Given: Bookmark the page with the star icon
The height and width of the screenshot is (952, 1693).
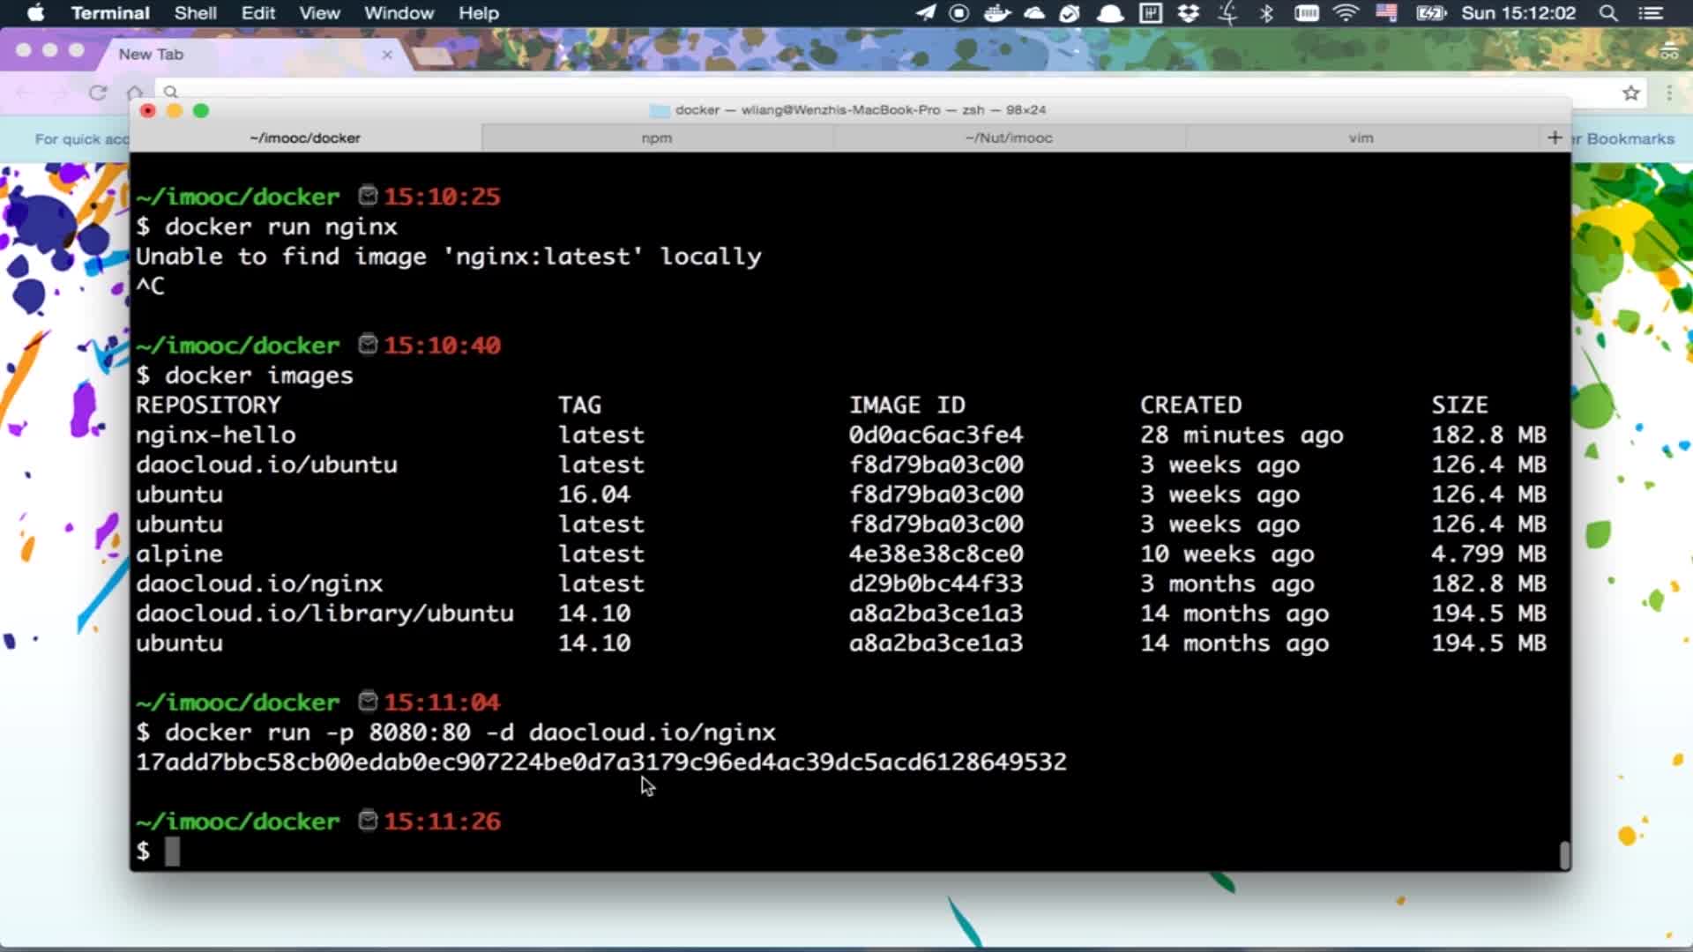Looking at the screenshot, I should pyautogui.click(x=1630, y=93).
